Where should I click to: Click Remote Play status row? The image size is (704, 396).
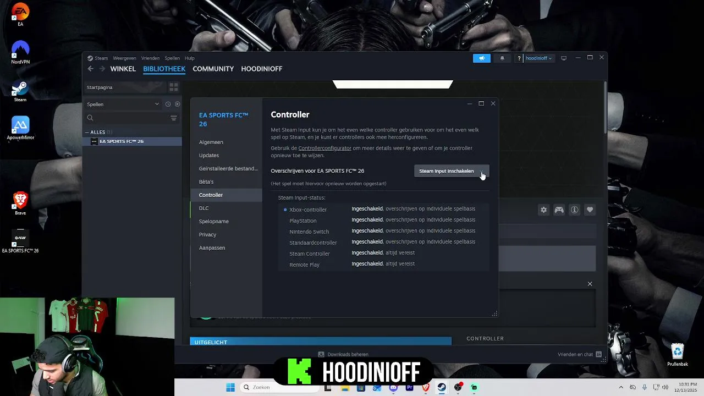point(383,264)
